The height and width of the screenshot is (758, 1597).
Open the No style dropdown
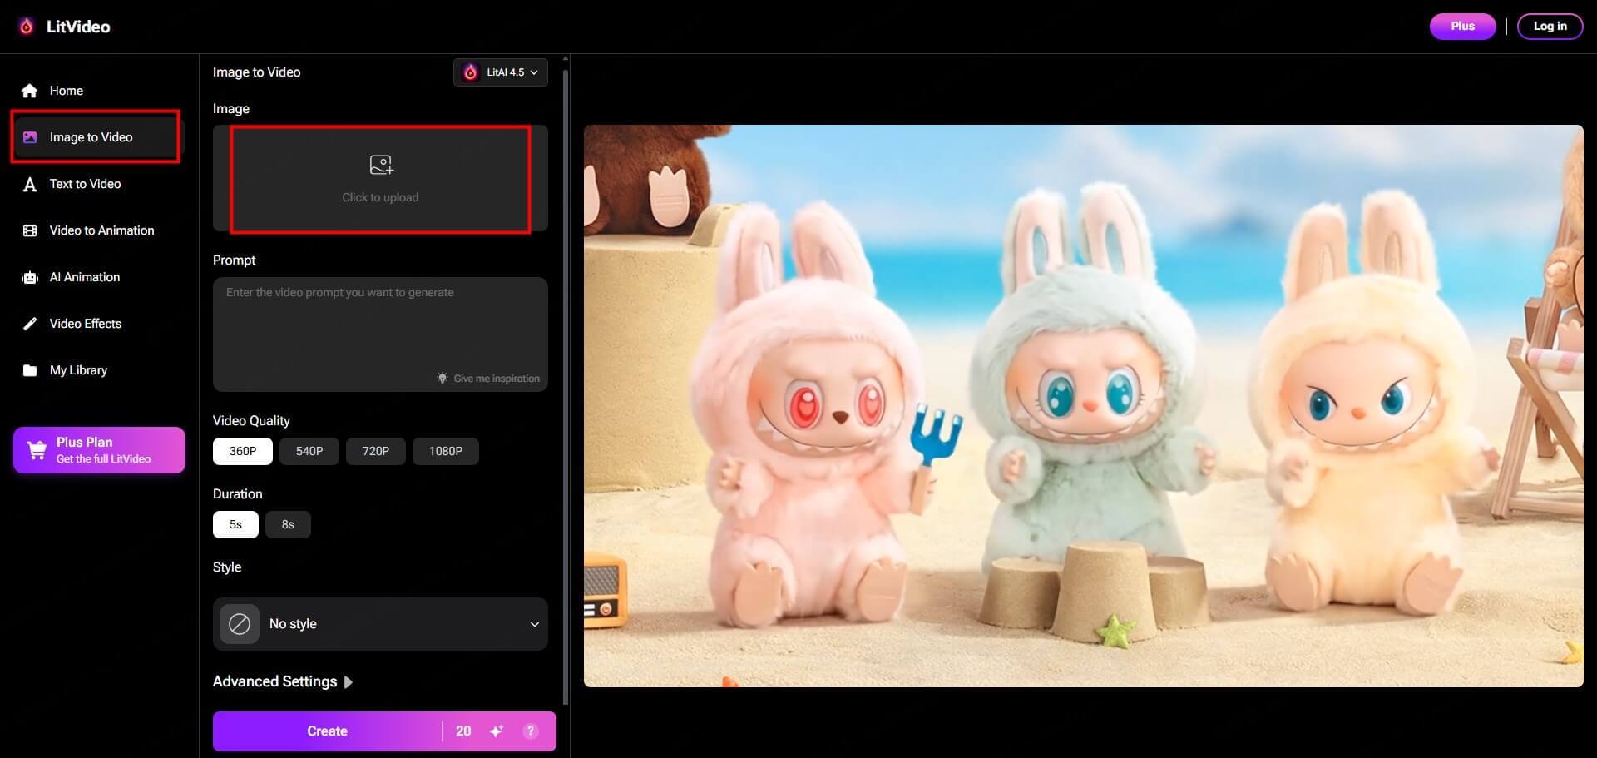click(380, 624)
